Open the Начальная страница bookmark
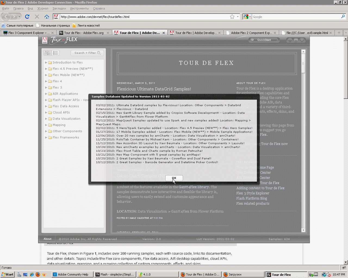 (53, 26)
